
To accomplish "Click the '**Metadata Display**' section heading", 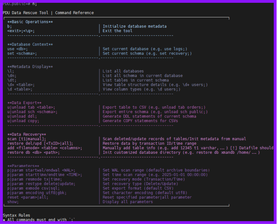I will [x=30, y=67].
